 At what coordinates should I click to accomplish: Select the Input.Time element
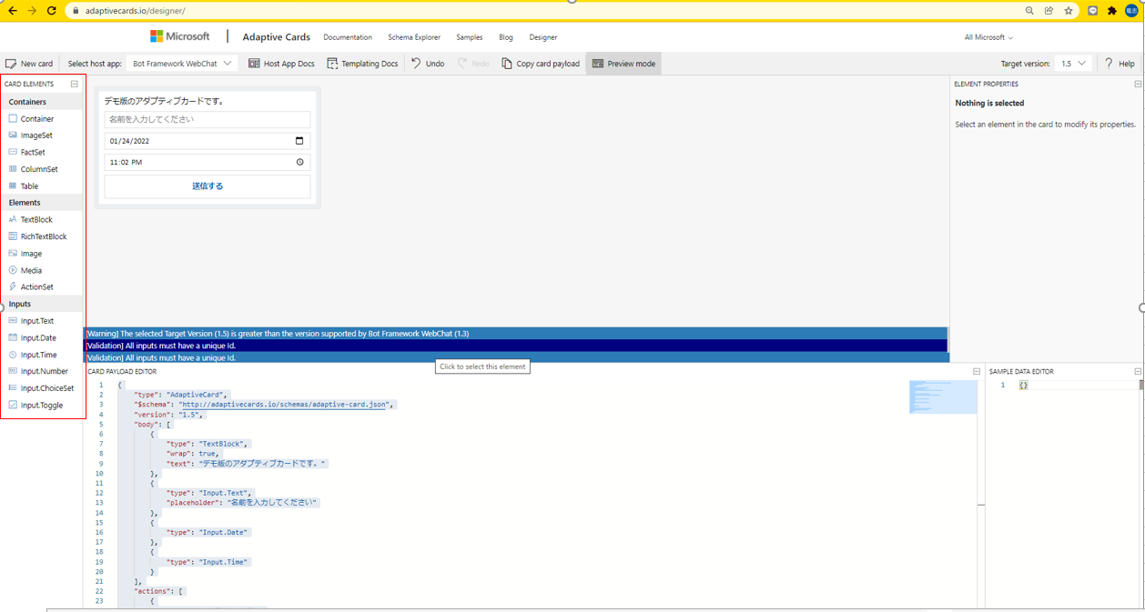[33, 355]
